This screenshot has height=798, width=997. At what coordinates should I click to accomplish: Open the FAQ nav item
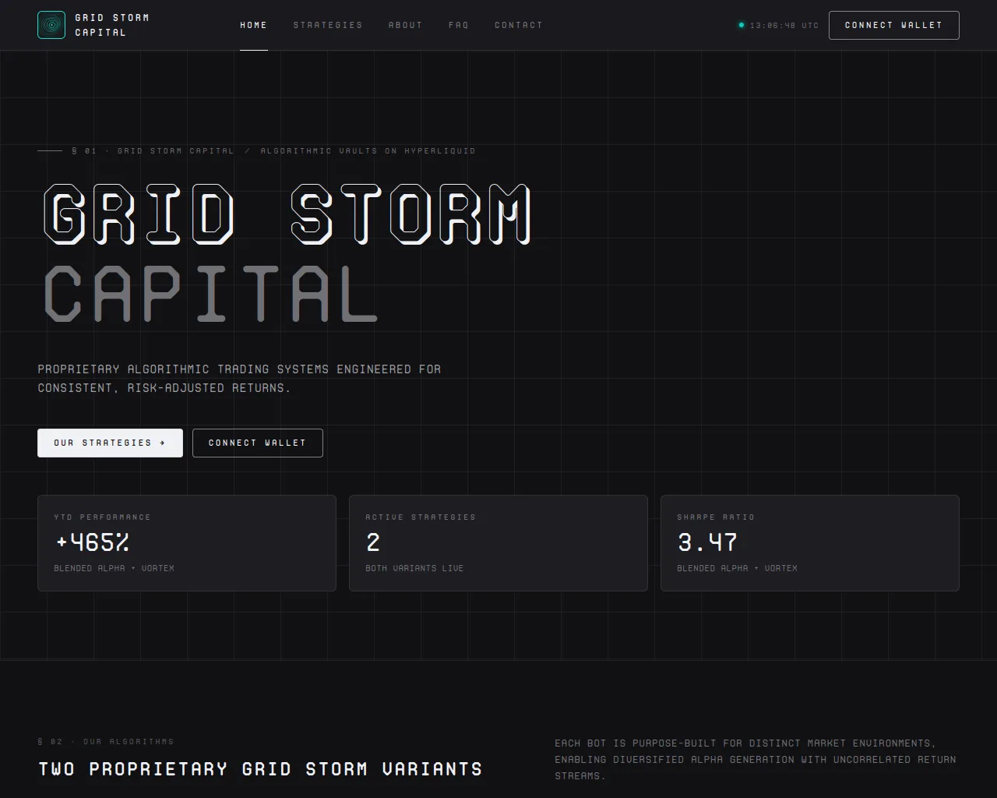459,25
